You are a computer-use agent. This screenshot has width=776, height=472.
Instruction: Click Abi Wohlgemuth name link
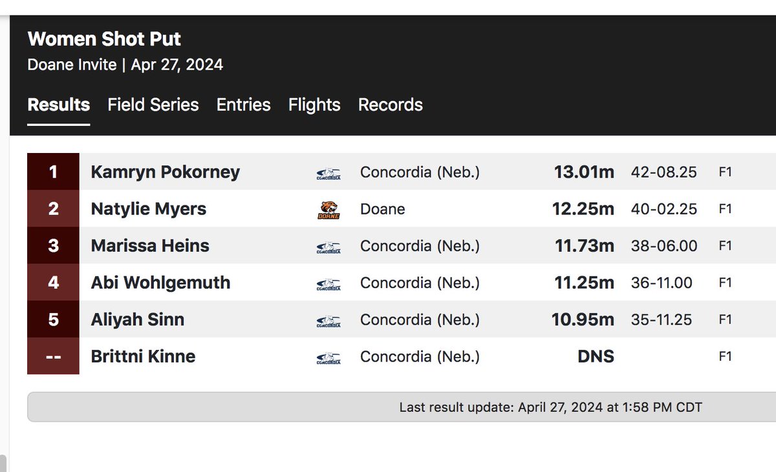[160, 283]
